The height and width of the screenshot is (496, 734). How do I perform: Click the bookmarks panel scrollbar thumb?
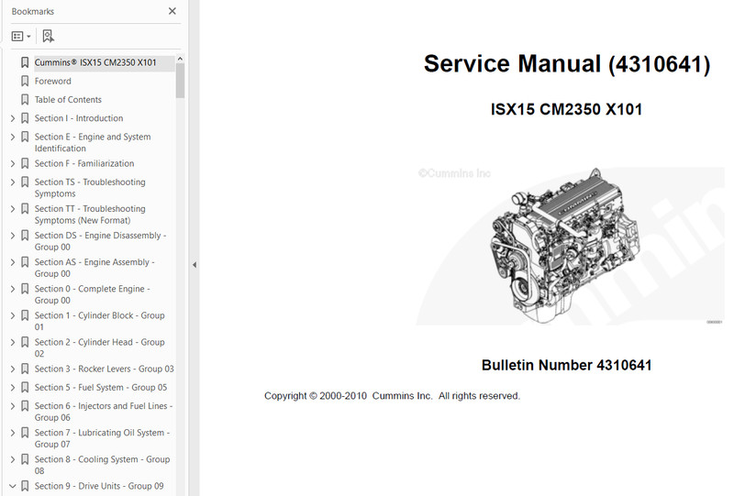[x=180, y=81]
